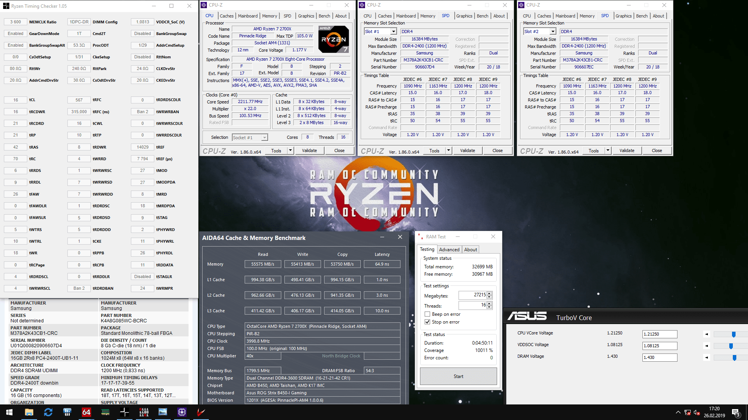Click the VDDSOC Voltage 1.08125 input field
Screen dimensions: 748x420
click(x=660, y=346)
